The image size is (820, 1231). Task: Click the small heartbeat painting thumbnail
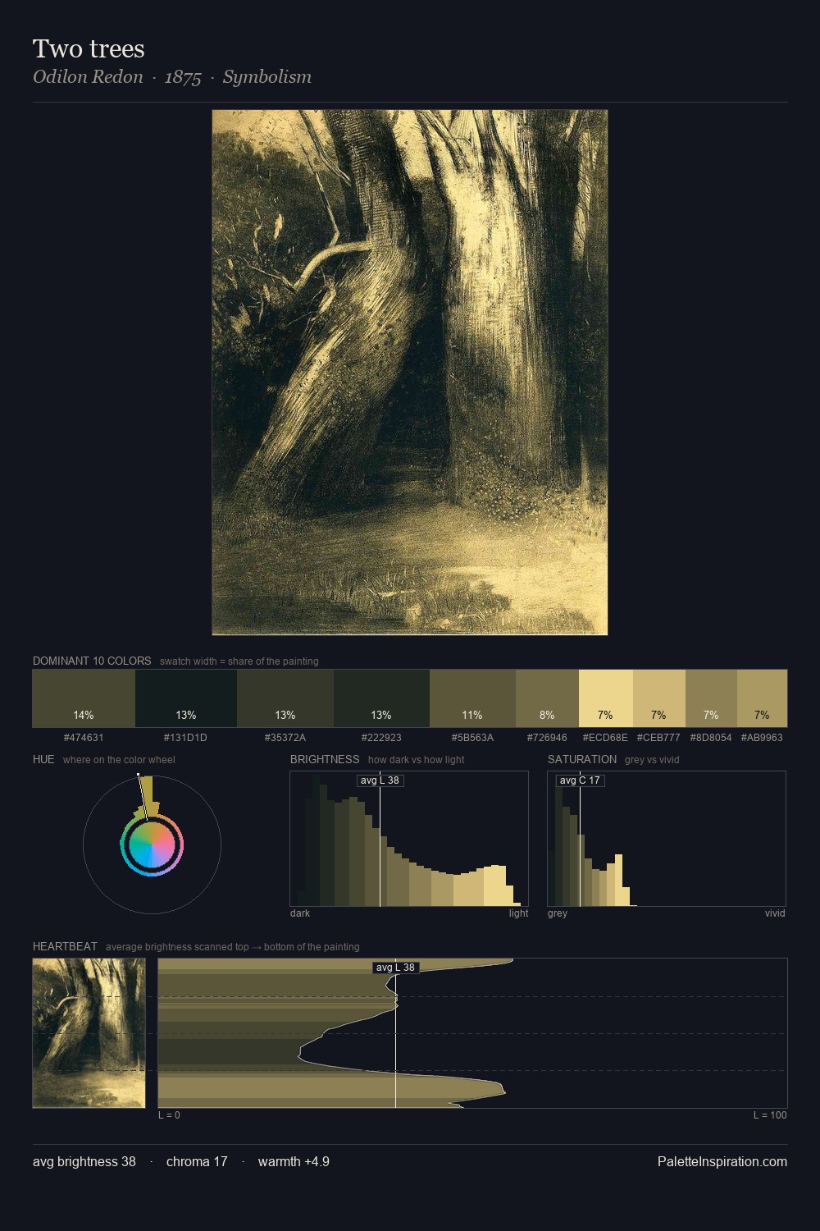tap(89, 1033)
